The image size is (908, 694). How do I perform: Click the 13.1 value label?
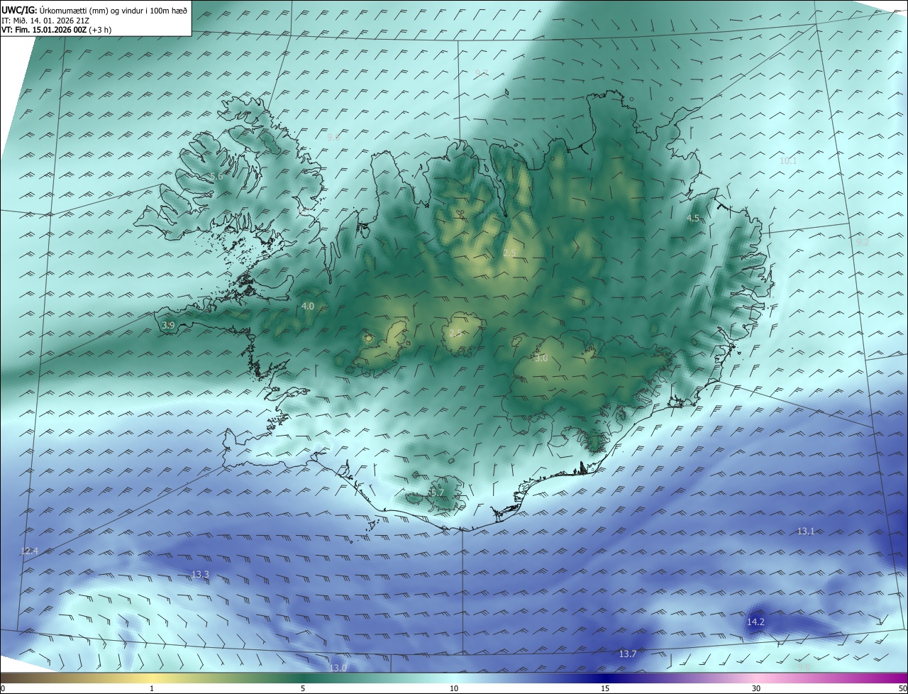click(x=806, y=531)
